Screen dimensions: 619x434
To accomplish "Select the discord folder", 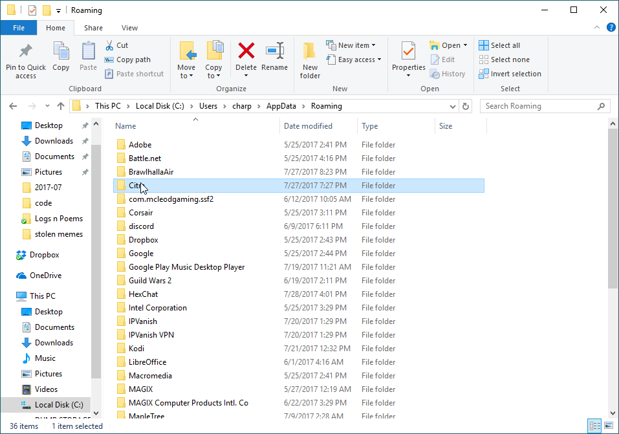I will tap(141, 226).
